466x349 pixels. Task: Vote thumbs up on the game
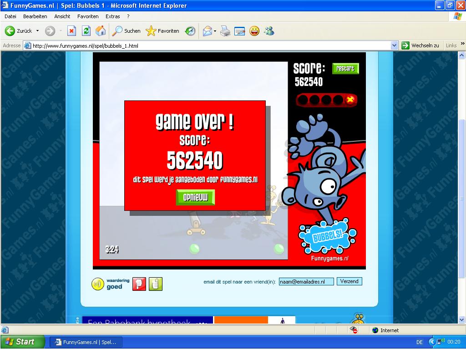(x=156, y=284)
